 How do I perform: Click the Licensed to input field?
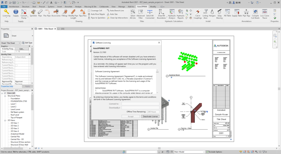coord(140,104)
